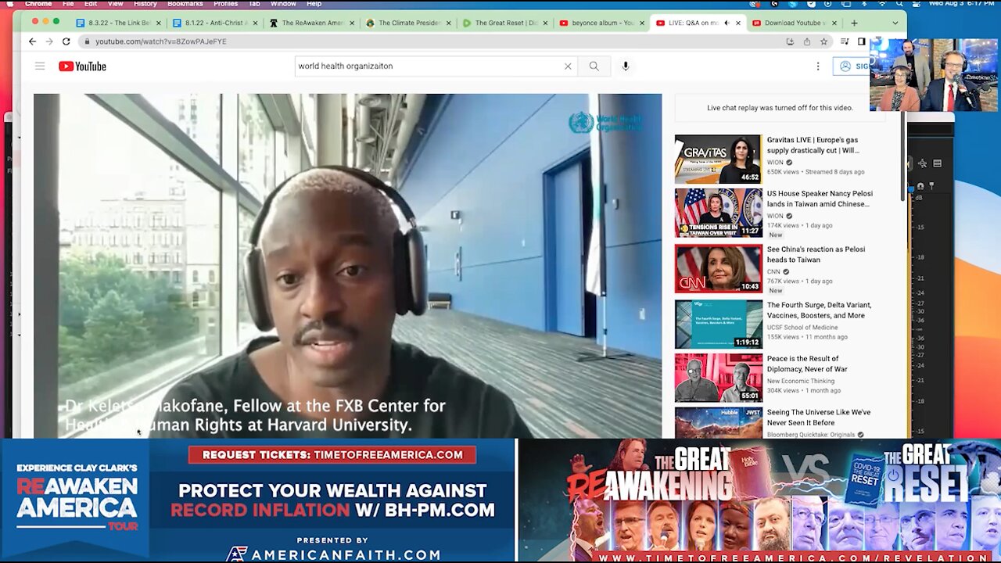
Task: Open the YouTube hamburger guide menu
Action: point(40,66)
